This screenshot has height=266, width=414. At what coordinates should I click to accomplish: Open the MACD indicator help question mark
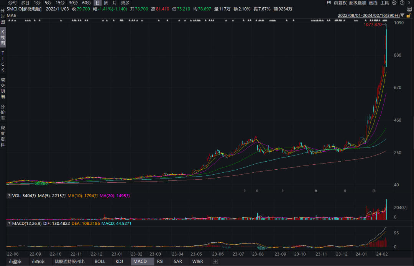tap(9, 223)
